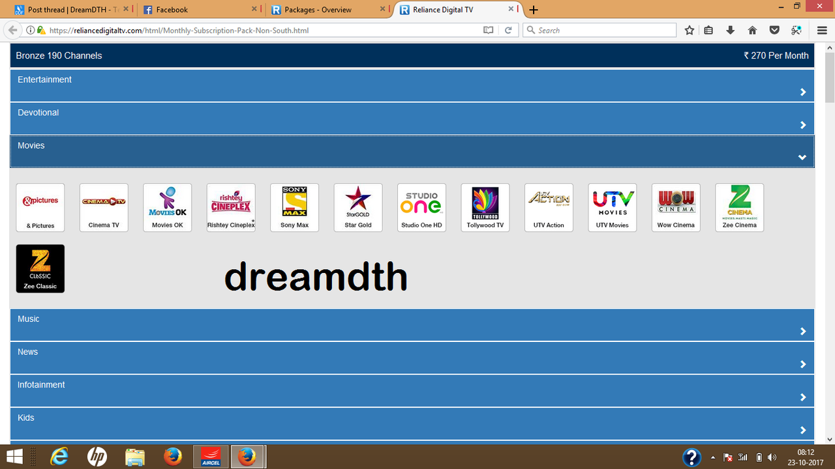Expand the Infotainment channel category
Screen dimensions: 835x469
pos(412,391)
